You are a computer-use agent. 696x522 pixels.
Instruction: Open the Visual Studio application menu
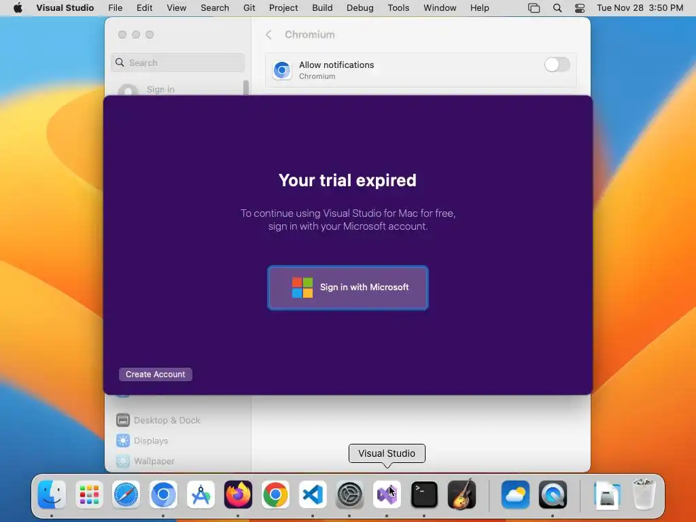pyautogui.click(x=65, y=7)
